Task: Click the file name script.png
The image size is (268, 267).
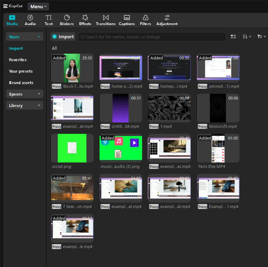Action: [x=62, y=166]
